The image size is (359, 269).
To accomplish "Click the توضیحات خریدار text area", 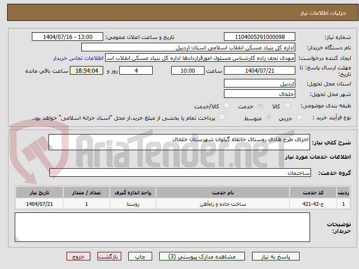I will [162, 227].
